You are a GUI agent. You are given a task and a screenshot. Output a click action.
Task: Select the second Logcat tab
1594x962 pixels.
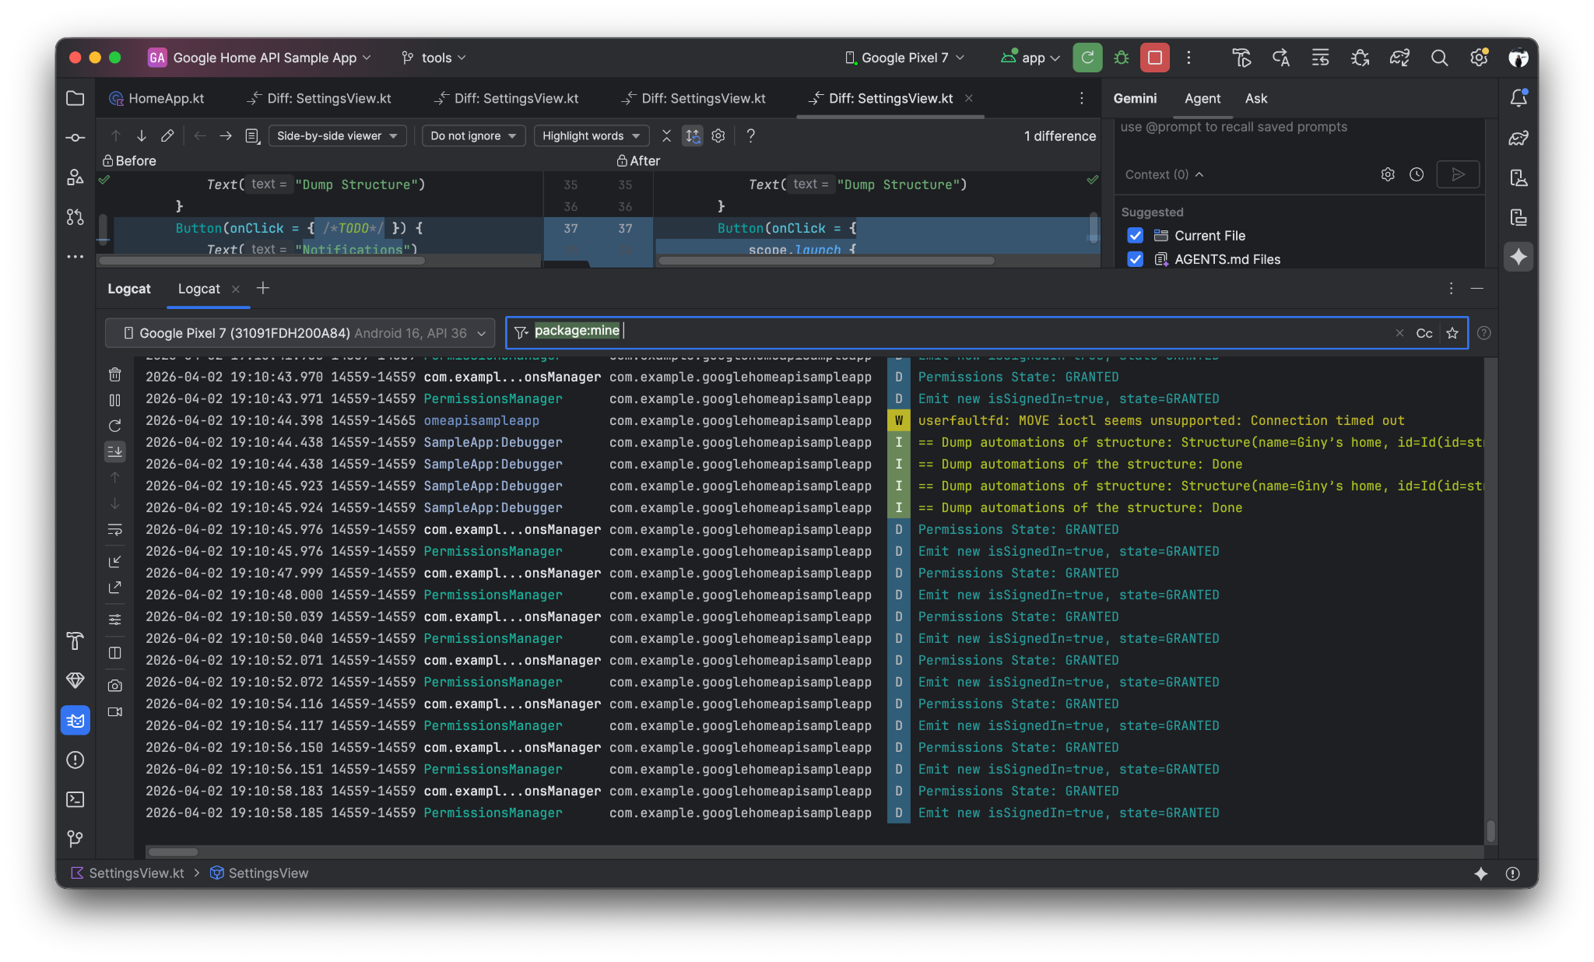[199, 289]
